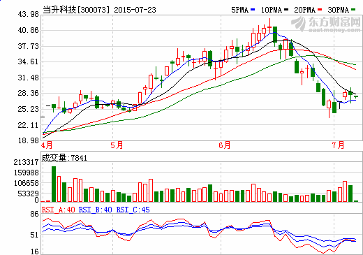Click the 成交量:7841 volume label

(64, 158)
